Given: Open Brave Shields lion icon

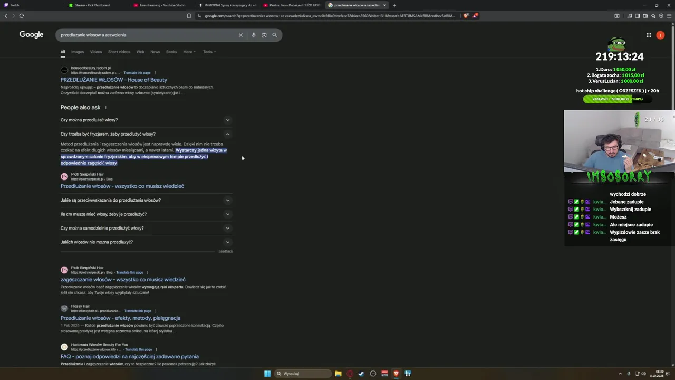Looking at the screenshot, I should 466,16.
